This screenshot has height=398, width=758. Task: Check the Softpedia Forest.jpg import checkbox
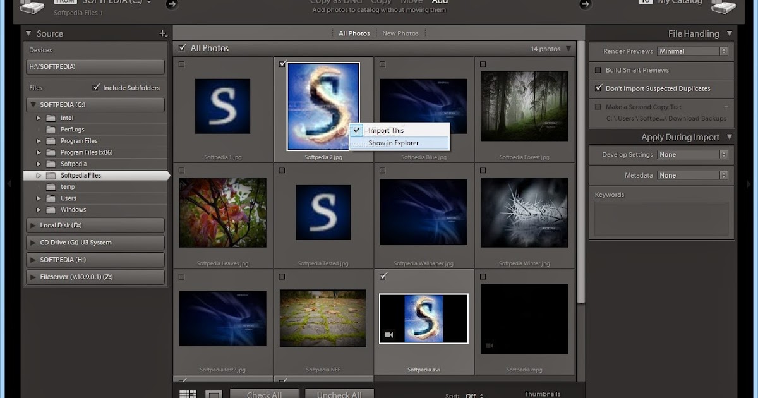click(483, 64)
